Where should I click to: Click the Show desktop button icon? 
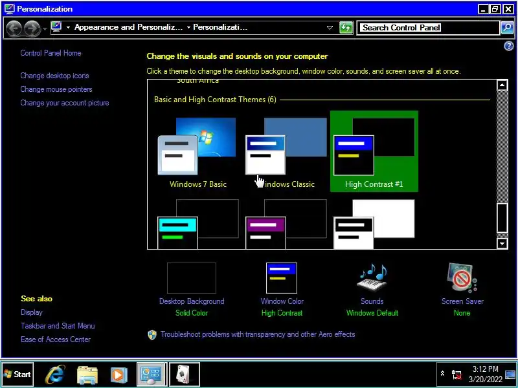(x=510, y=374)
